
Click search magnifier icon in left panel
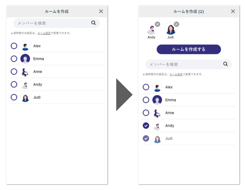[93, 23]
